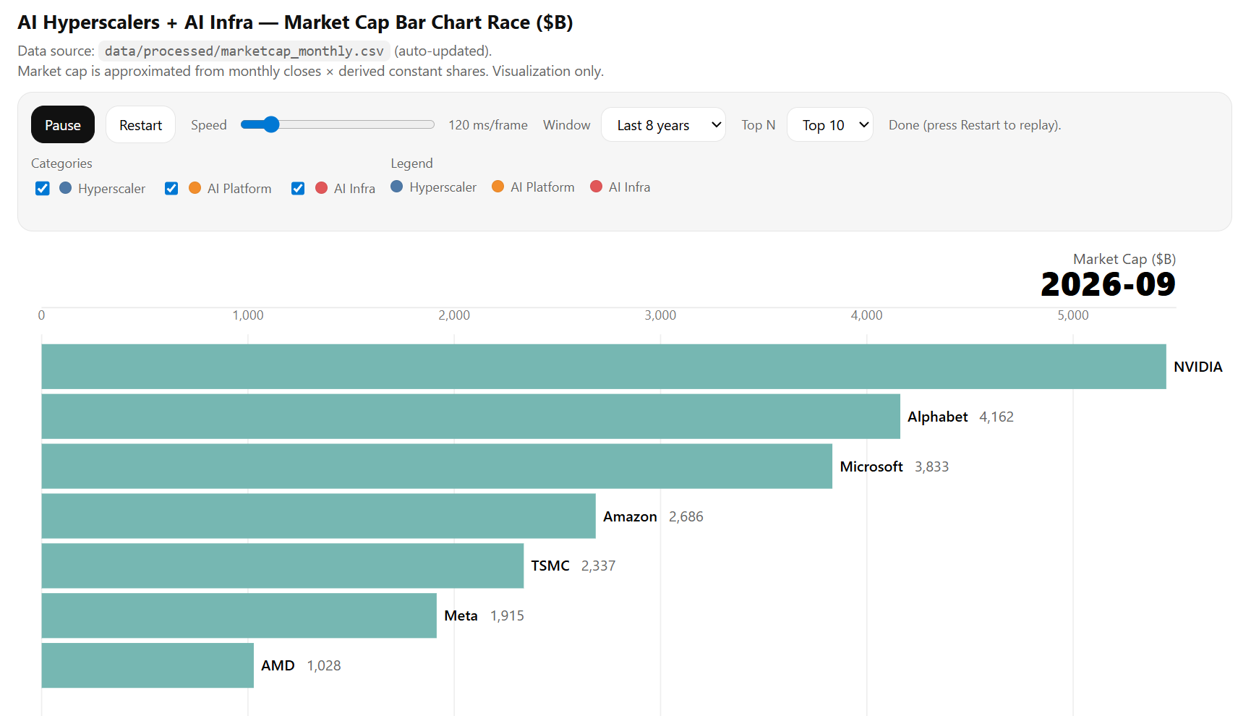Viewport: 1251px width, 716px height.
Task: Click the red AI Infra legend dot
Action: (x=596, y=187)
